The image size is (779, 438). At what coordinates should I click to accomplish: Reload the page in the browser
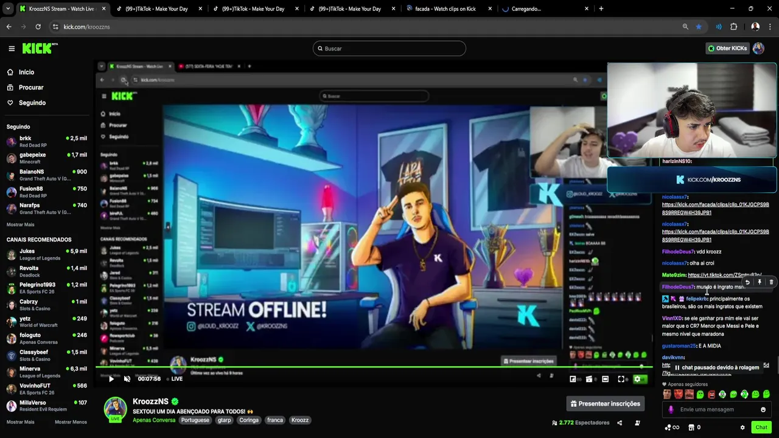(38, 27)
